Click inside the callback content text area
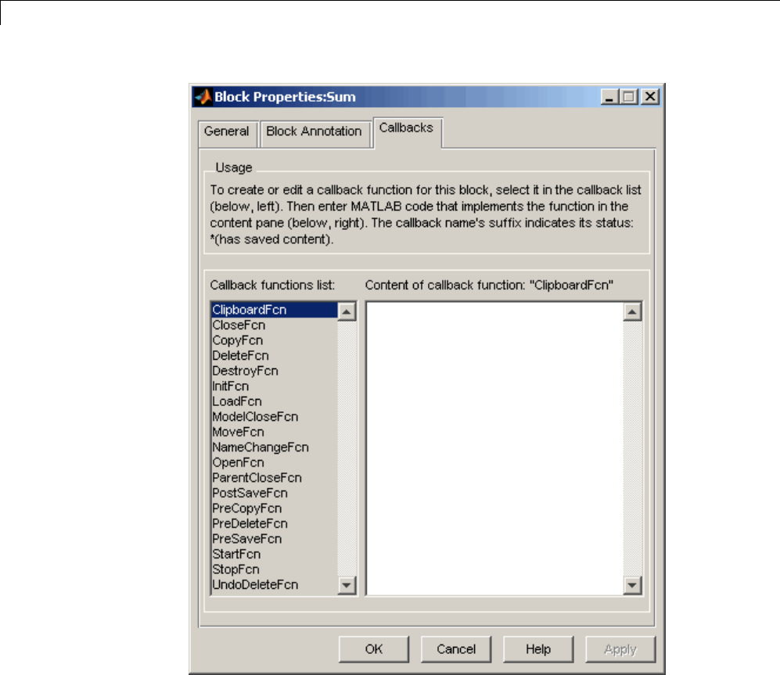The height and width of the screenshot is (675, 780). pos(495,448)
